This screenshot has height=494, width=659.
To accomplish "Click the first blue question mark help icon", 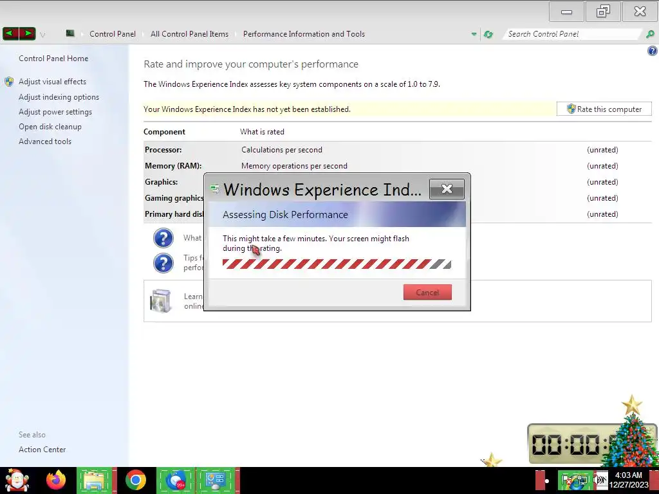I will (163, 238).
